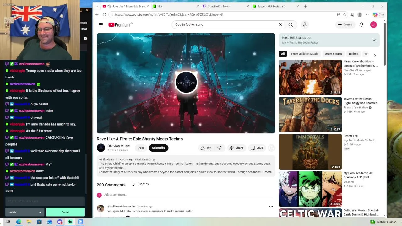The width and height of the screenshot is (402, 226).
Task: Open the browser profile icon
Action: (360, 14)
